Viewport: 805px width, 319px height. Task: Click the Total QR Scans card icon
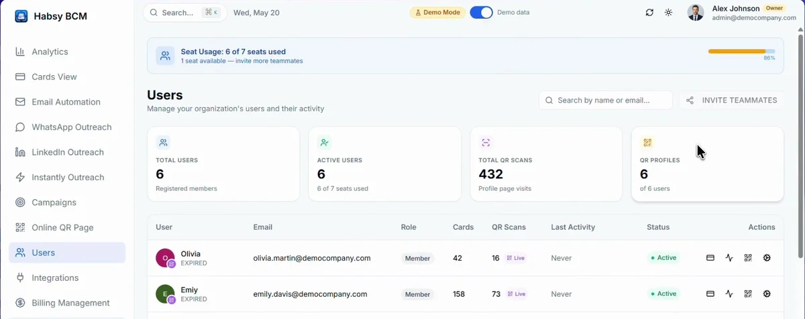click(486, 143)
